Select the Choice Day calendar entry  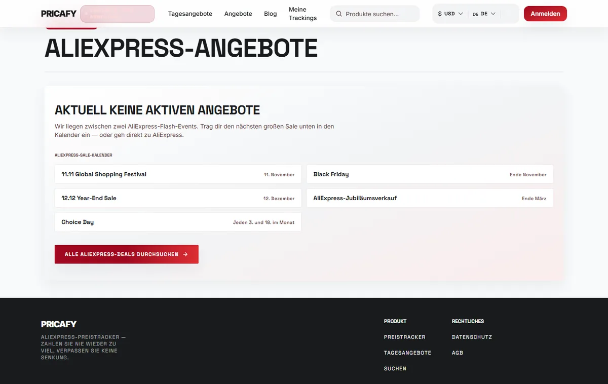coord(178,222)
